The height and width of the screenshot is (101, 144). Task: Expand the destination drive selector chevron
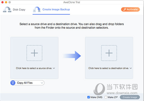[131, 68]
